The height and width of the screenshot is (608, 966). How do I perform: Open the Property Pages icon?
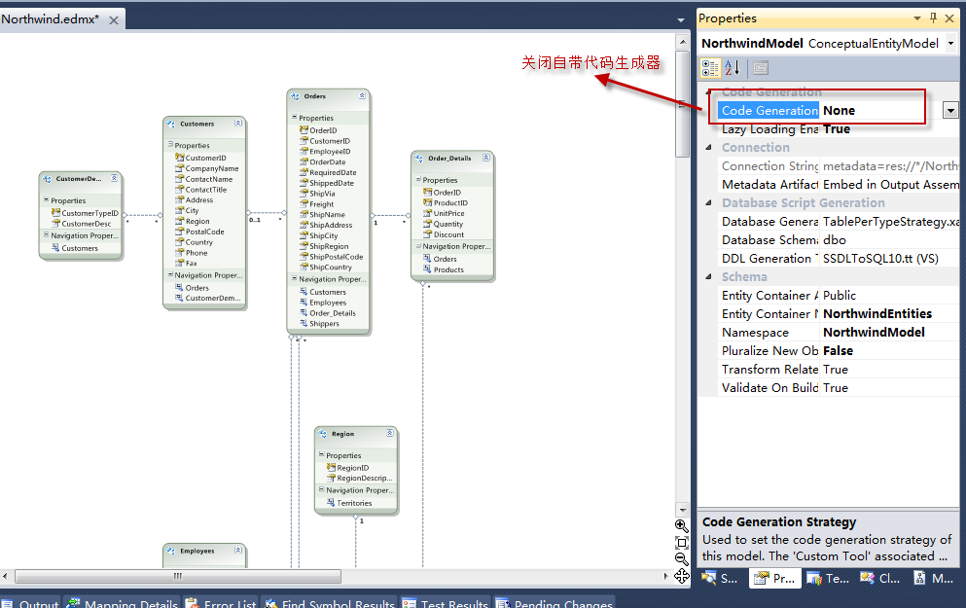[x=761, y=68]
